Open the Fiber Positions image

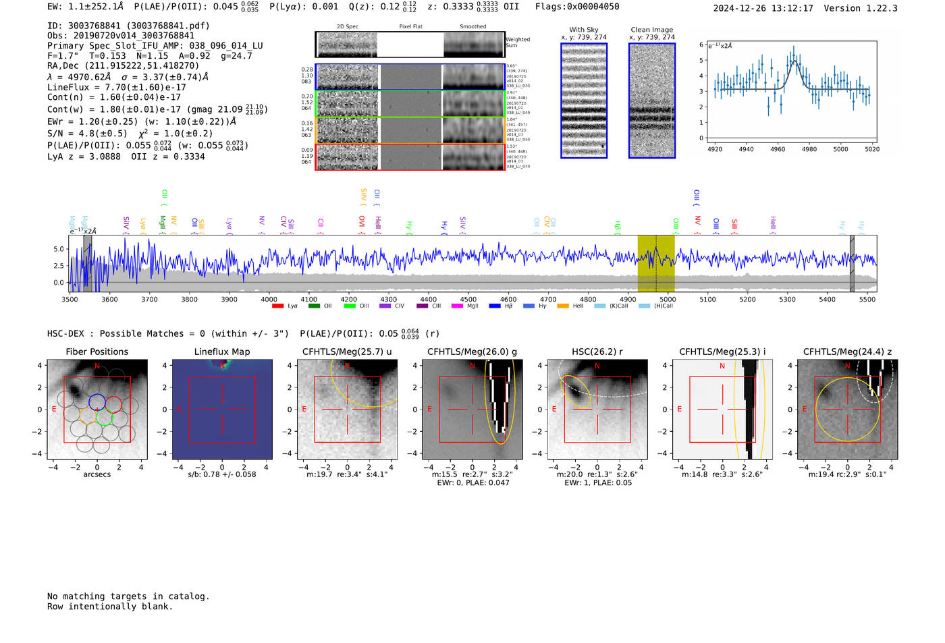pos(97,409)
